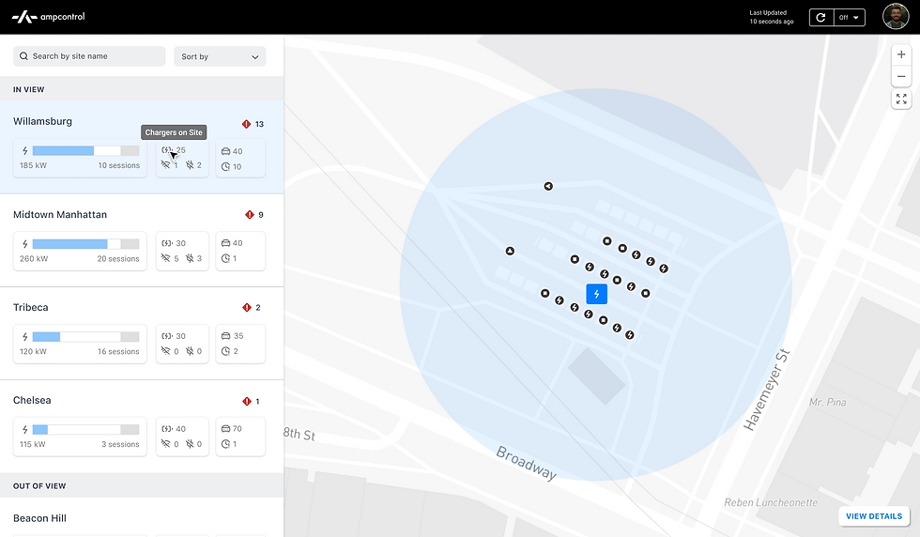920x537 pixels.
Task: Open the Midtown Manhattan site
Action: coord(142,240)
